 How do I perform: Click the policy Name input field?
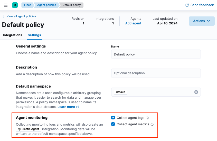pos(156,54)
